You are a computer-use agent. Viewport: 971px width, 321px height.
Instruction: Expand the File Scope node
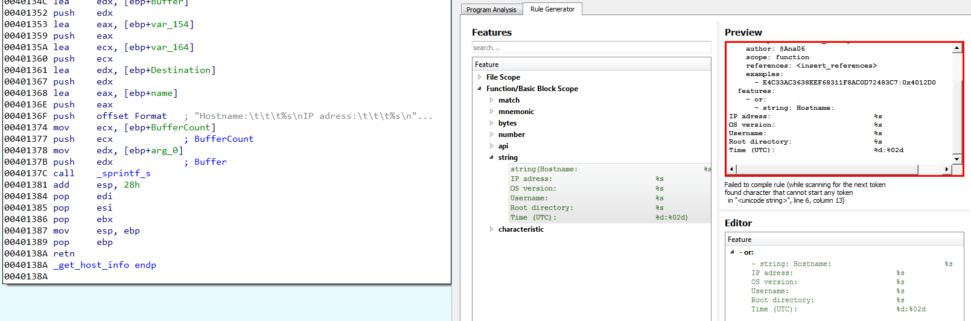click(x=480, y=77)
